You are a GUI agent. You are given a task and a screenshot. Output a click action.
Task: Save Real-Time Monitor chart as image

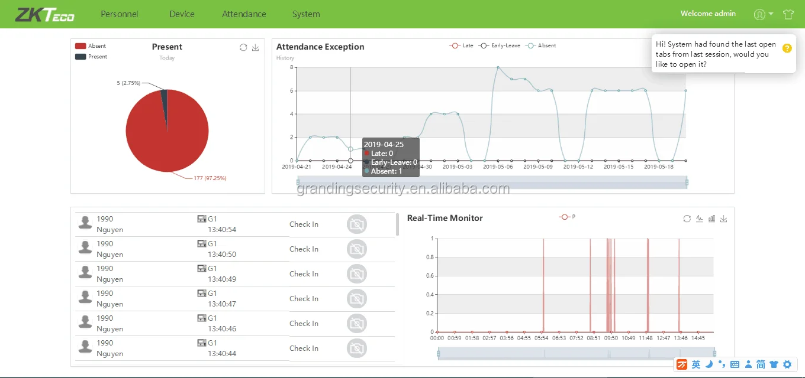[723, 219]
